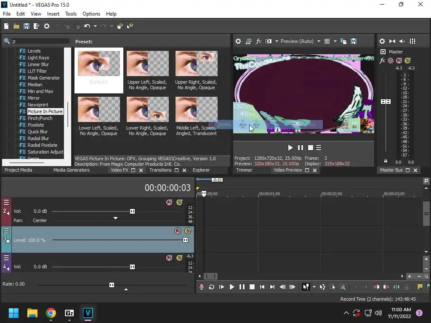The image size is (431, 323).
Task: Save the project with the disk icon
Action: coord(27,26)
